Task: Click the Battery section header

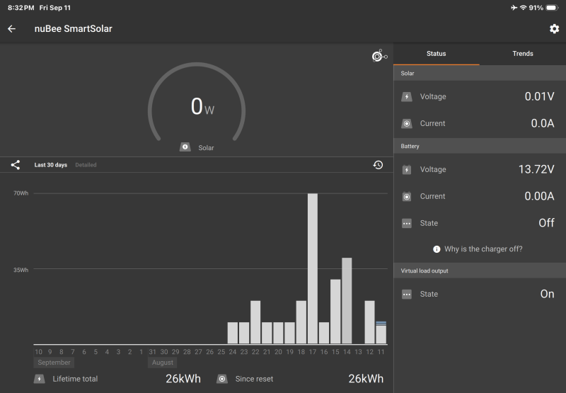Action: coord(480,147)
